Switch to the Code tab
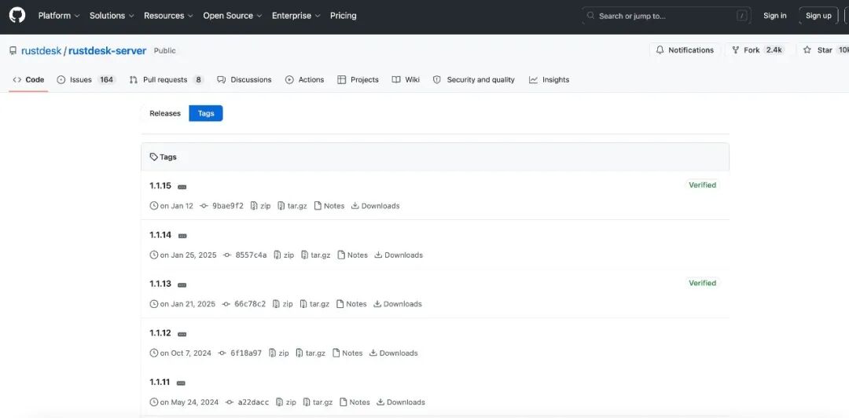The image size is (849, 418). [29, 79]
